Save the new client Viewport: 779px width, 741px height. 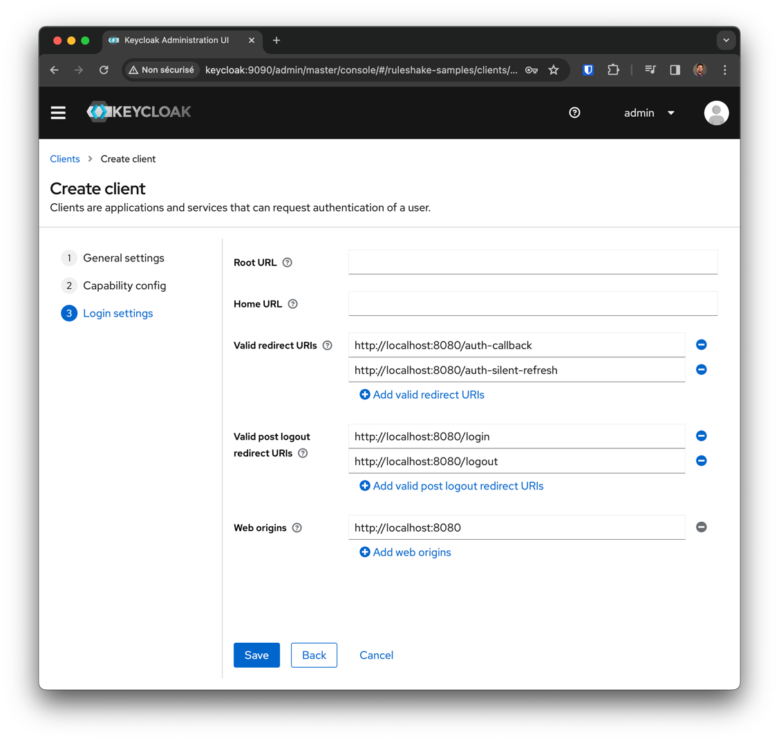tap(256, 655)
